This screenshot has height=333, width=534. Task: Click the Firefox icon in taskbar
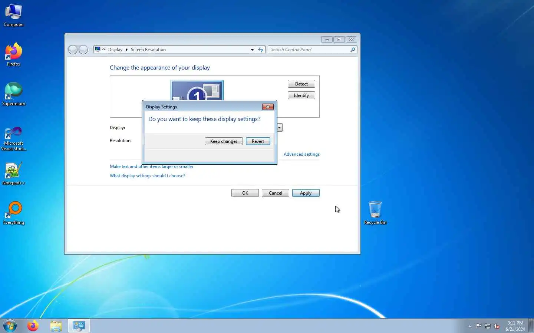coord(33,326)
